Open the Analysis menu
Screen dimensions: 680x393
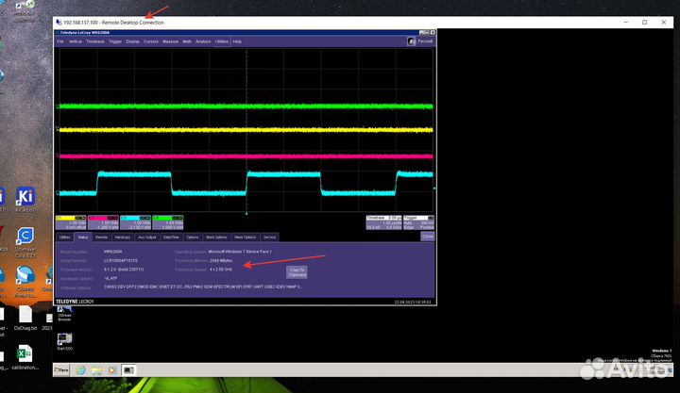203,41
